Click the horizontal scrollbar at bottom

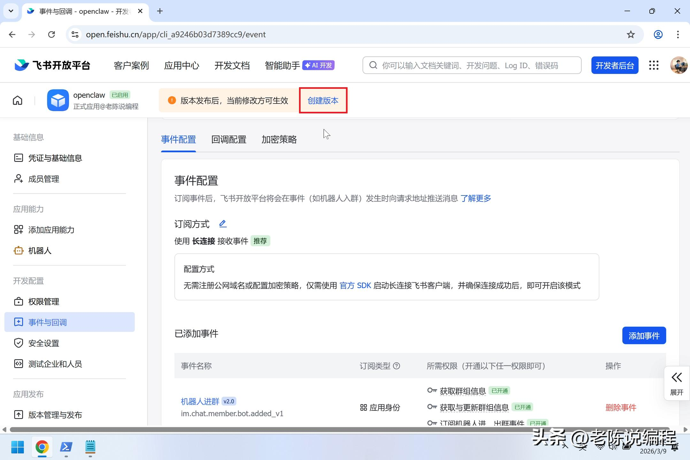pos(339,430)
